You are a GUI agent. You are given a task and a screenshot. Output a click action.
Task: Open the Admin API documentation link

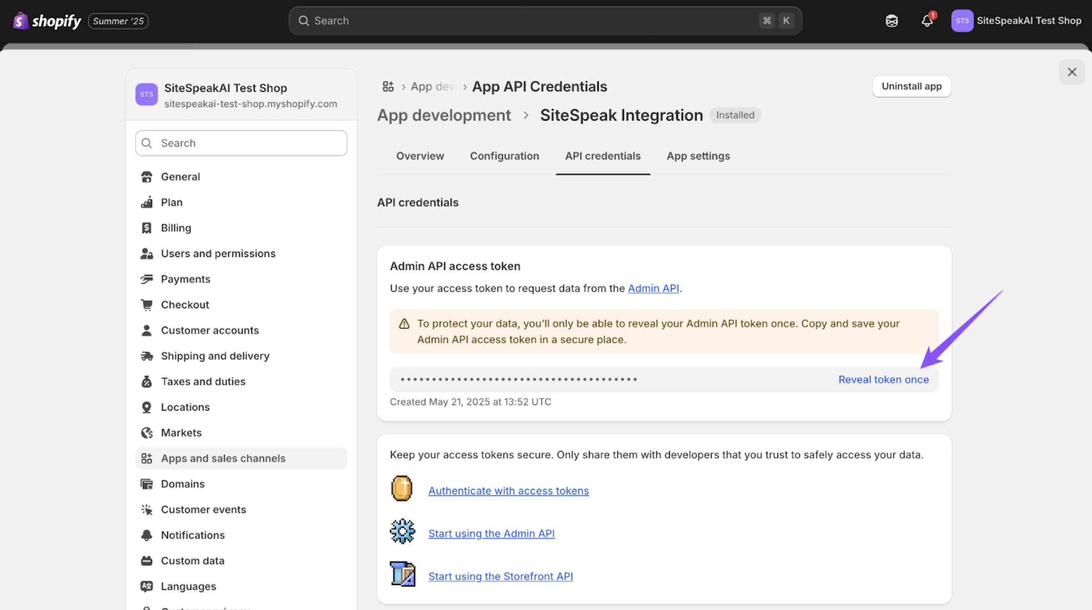(x=653, y=288)
